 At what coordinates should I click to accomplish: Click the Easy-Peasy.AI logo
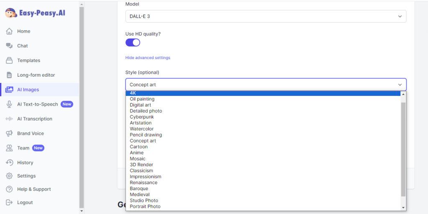tap(35, 13)
